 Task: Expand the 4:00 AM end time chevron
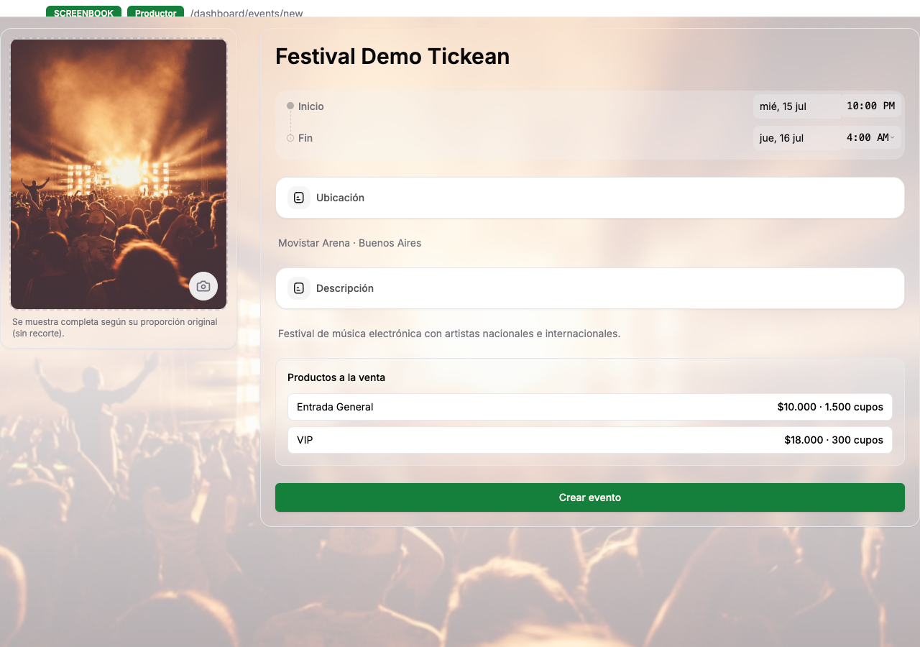coord(893,137)
